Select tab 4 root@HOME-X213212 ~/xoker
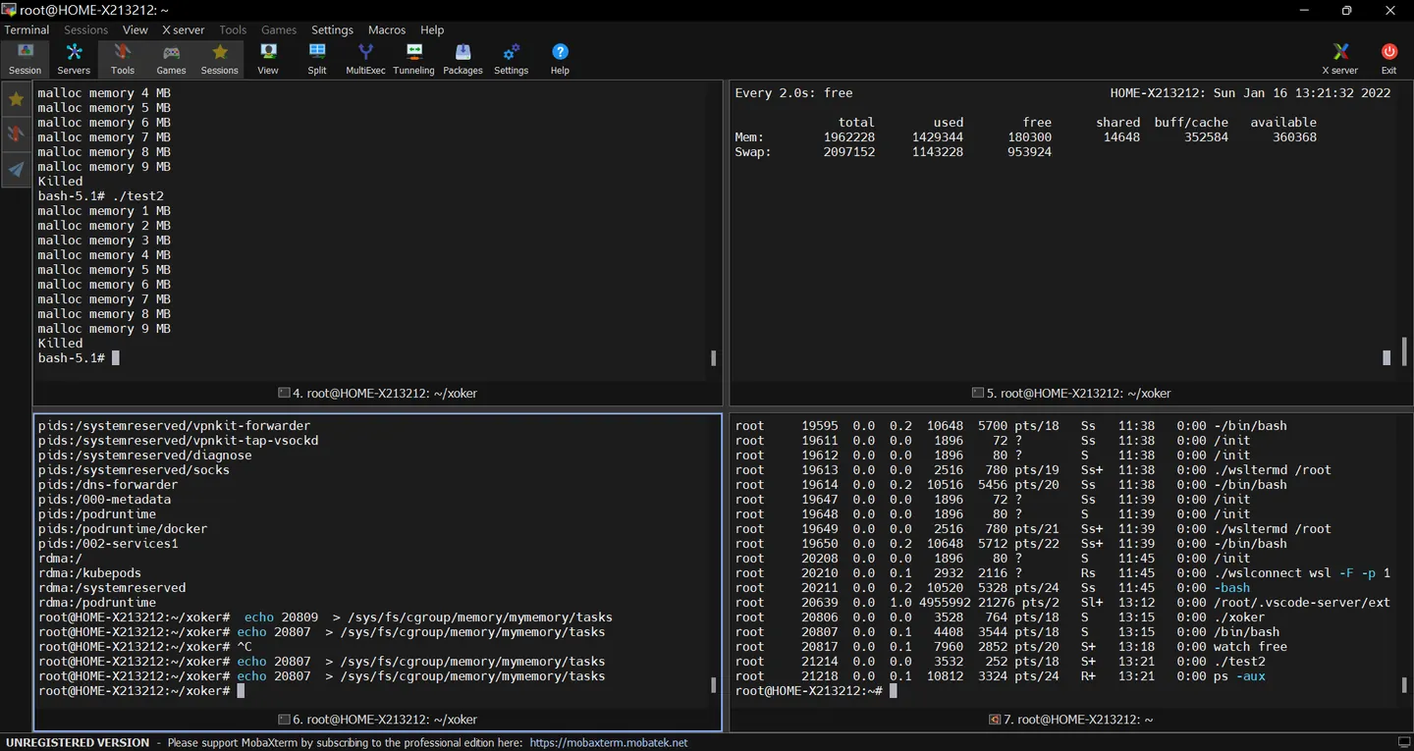The width and height of the screenshot is (1414, 751). coord(378,393)
